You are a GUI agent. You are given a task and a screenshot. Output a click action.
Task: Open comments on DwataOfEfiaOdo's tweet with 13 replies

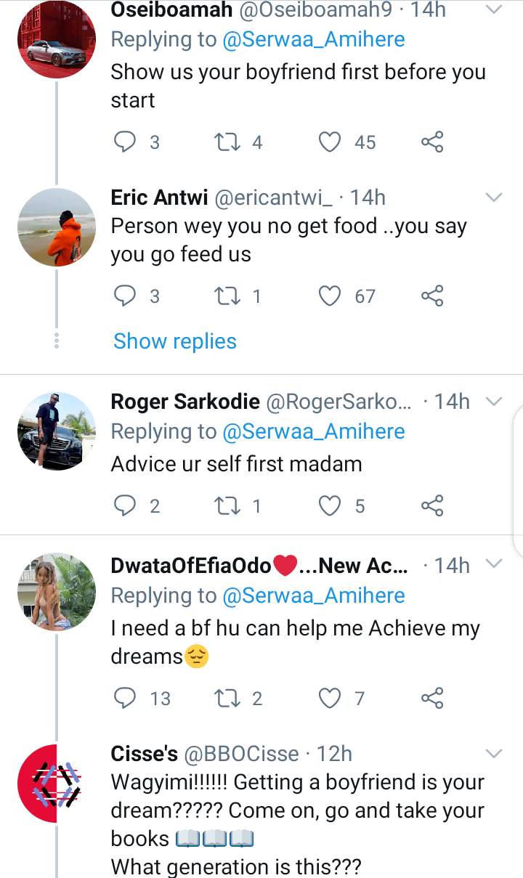125,698
